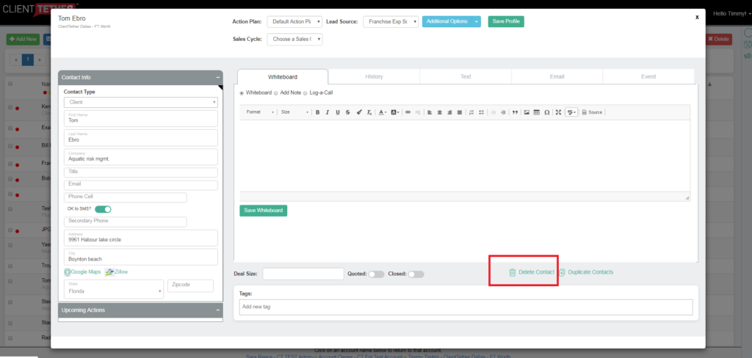This screenshot has height=358, width=752.
Task: Open the text color picker
Action: pos(382,112)
